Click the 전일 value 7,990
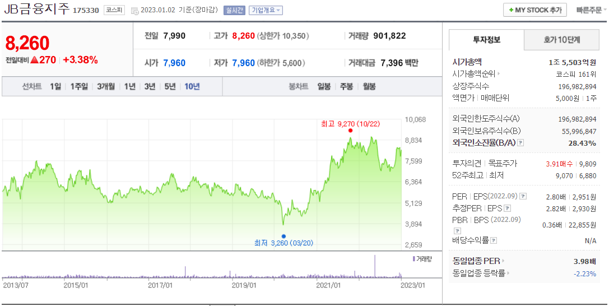The height and width of the screenshot is (306, 609). point(175,36)
